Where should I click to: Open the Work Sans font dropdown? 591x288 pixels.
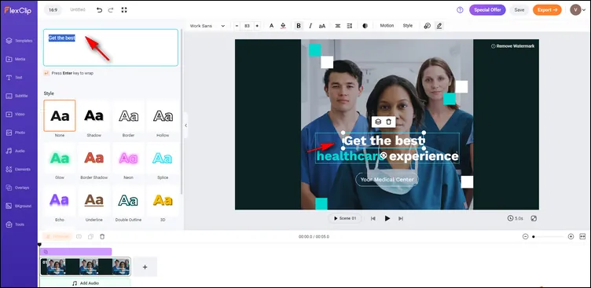(x=207, y=26)
